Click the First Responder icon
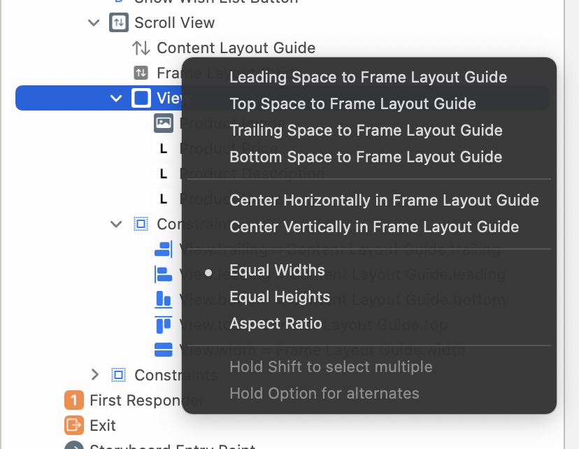This screenshot has height=449, width=579. coord(74,400)
